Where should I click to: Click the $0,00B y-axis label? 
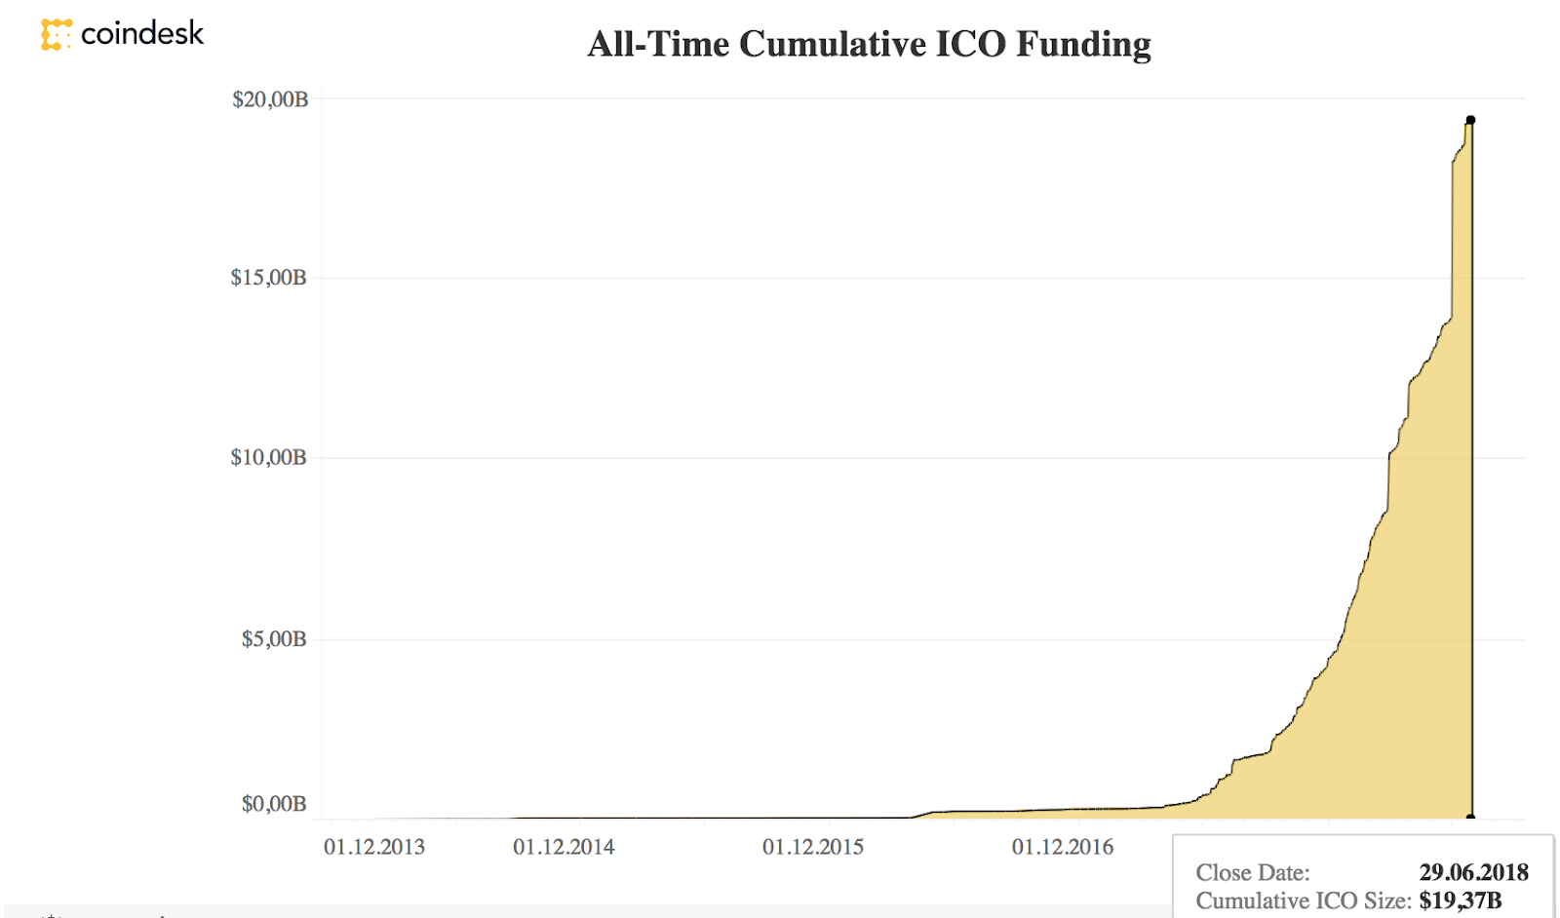(274, 804)
